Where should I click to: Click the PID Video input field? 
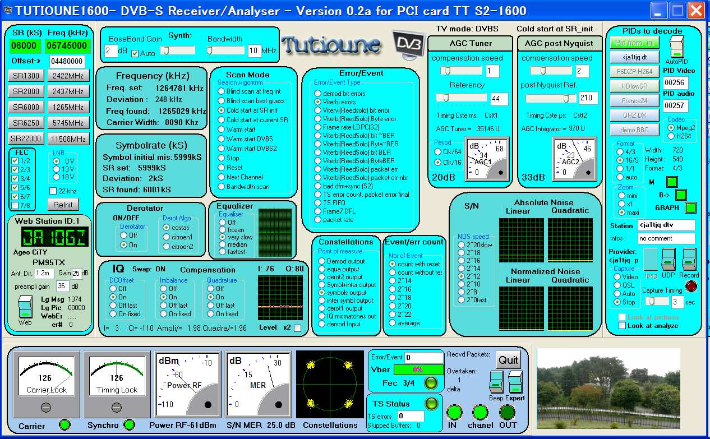click(x=675, y=82)
